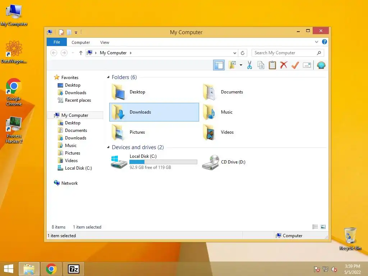Click the Refresh button in address bar
The image size is (368, 276).
[x=243, y=53]
